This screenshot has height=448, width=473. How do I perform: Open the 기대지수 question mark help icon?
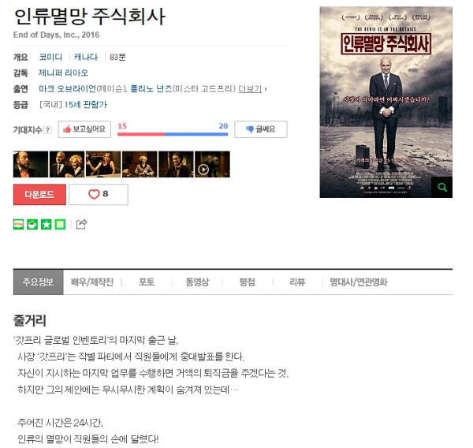coord(47,130)
